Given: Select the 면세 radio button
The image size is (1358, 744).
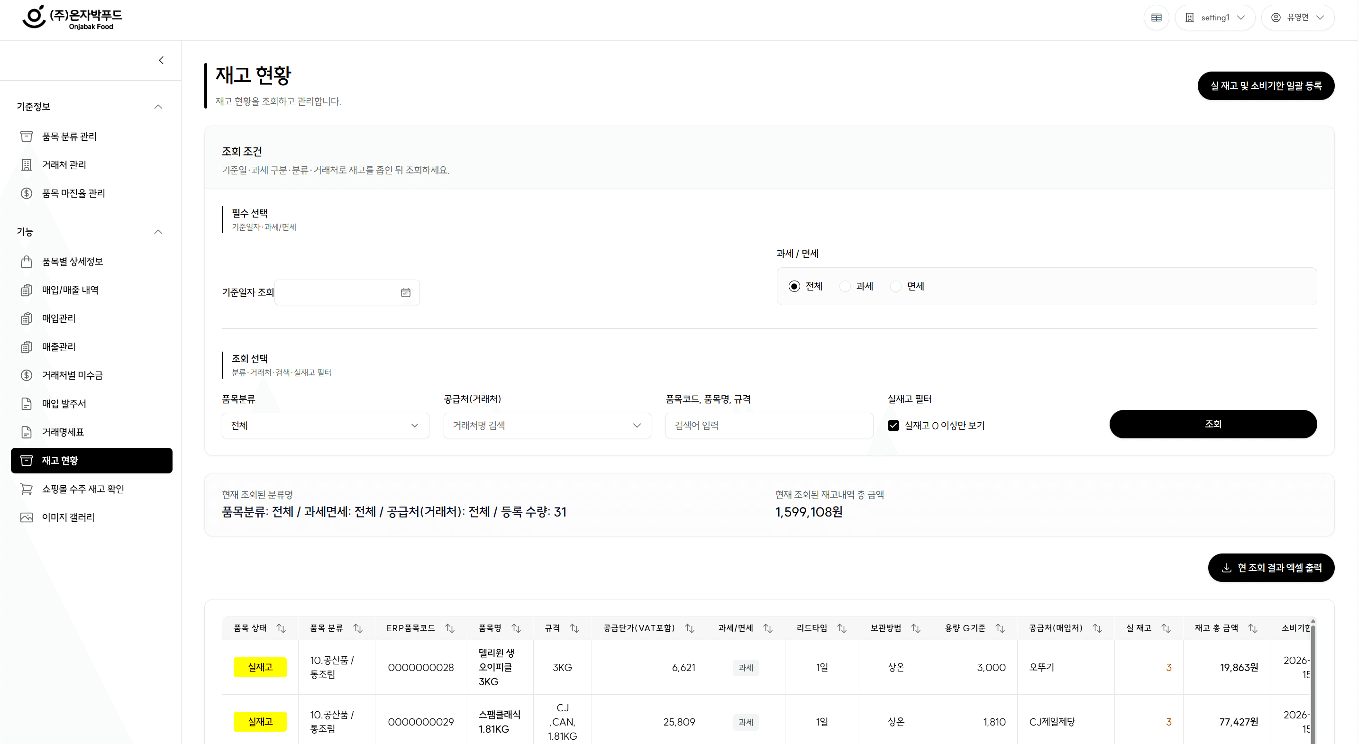Looking at the screenshot, I should pos(896,286).
